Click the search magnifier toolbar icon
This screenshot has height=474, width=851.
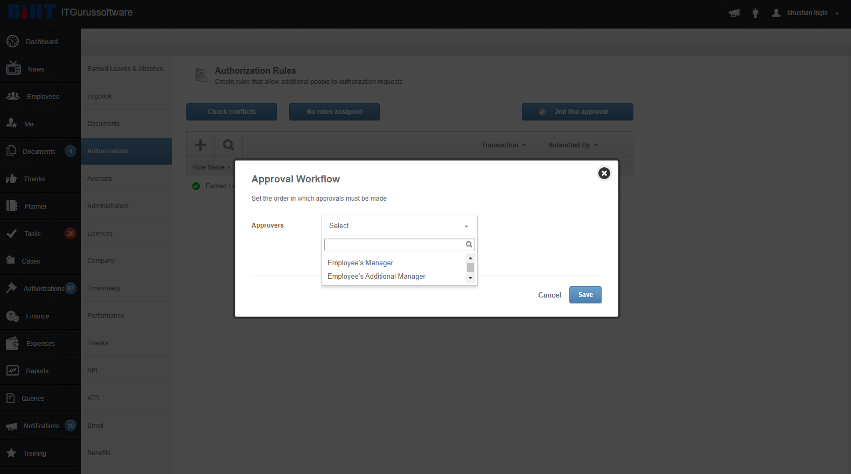point(228,145)
